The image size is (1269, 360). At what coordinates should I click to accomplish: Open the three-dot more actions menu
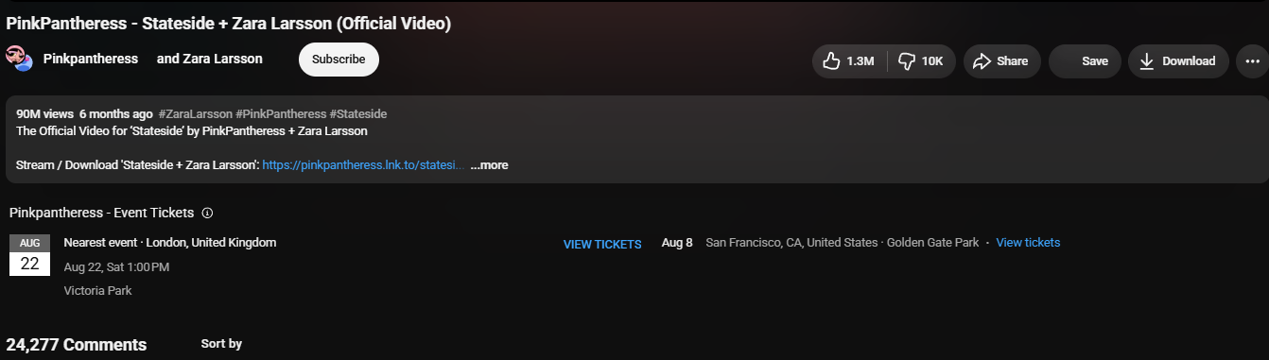click(x=1253, y=61)
